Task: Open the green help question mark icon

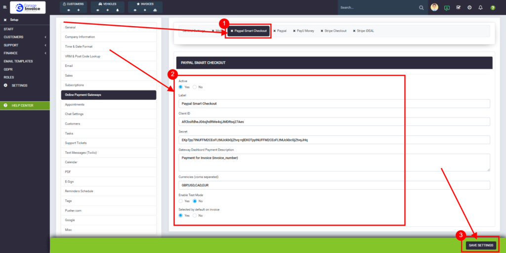Action: 493,7
